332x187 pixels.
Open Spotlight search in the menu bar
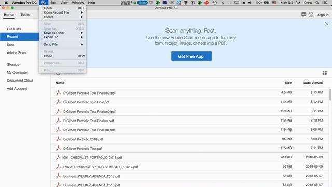click(x=317, y=3)
